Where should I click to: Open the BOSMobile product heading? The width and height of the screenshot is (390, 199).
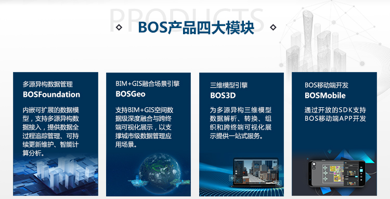click(x=325, y=95)
